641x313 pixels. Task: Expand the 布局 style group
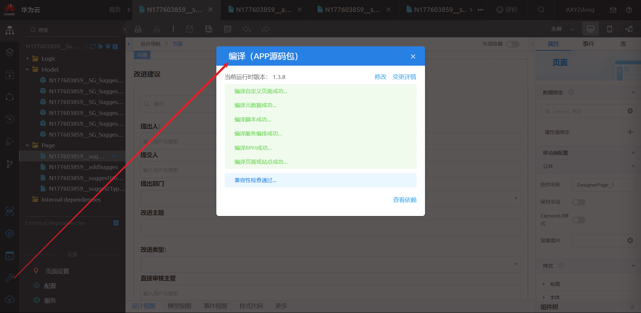544,284
